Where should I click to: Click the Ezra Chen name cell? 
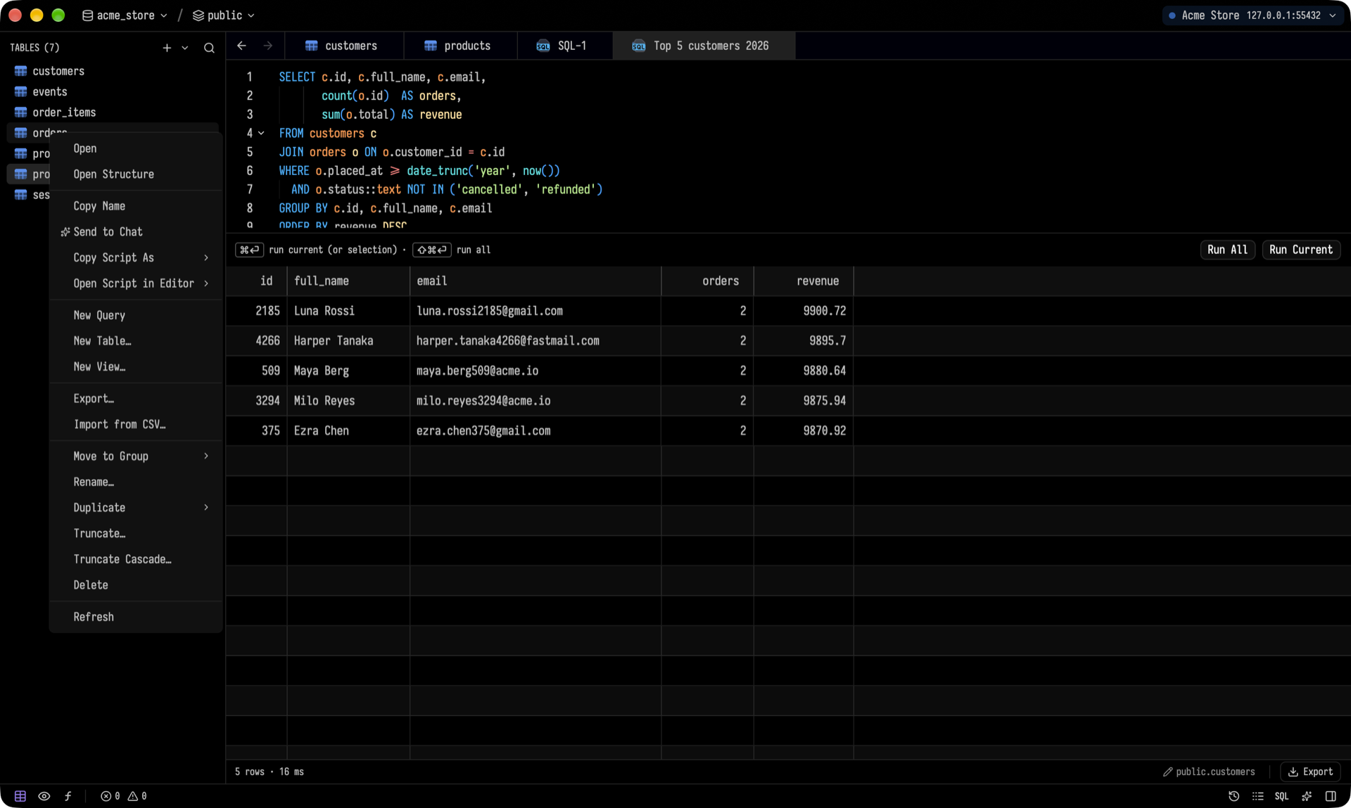(348, 430)
